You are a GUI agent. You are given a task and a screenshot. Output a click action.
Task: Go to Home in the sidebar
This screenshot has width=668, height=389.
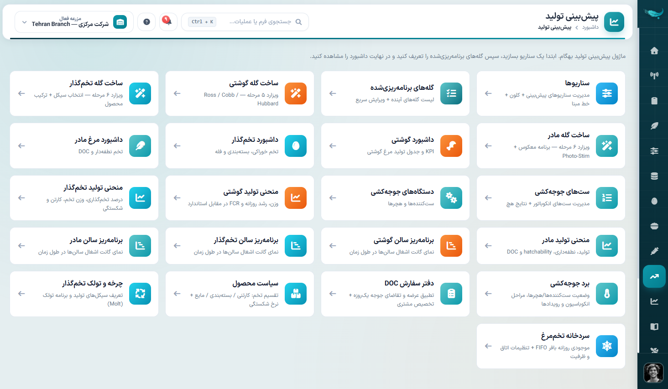(654, 51)
